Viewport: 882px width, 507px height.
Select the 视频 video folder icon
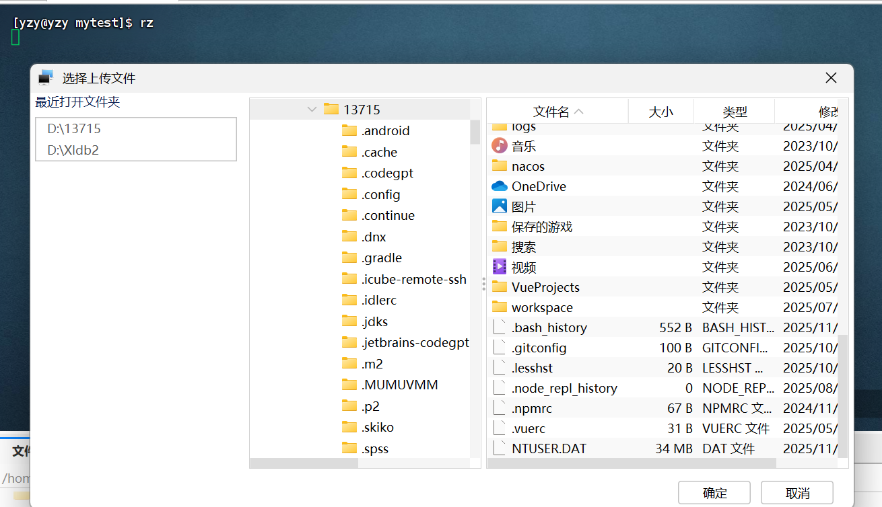coord(499,267)
